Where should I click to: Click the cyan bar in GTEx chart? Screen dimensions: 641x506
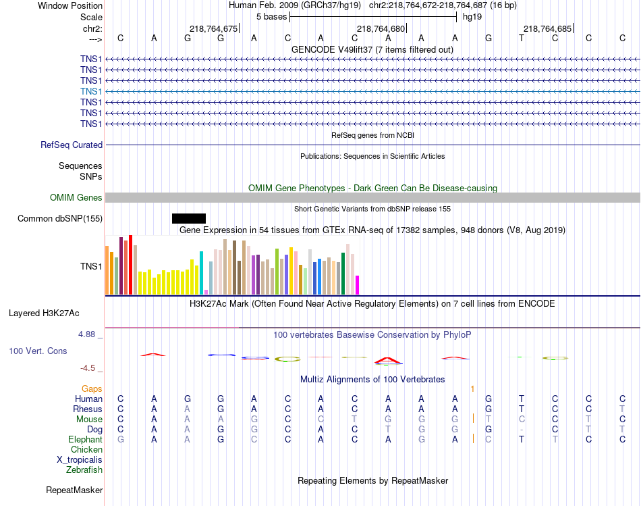pyautogui.click(x=201, y=273)
